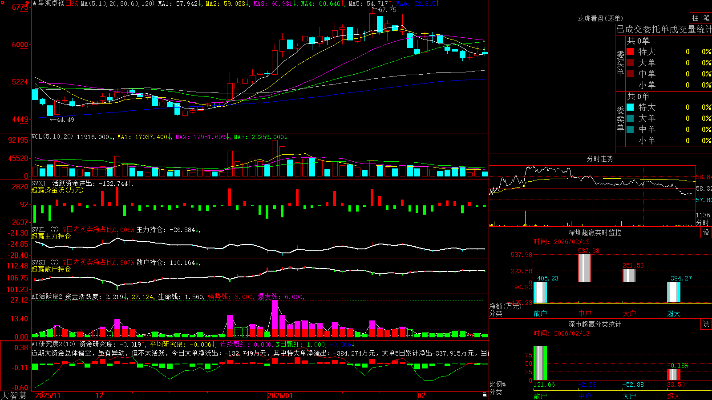
Task: Click the 柱 bar-mode button
Action: click(x=695, y=18)
